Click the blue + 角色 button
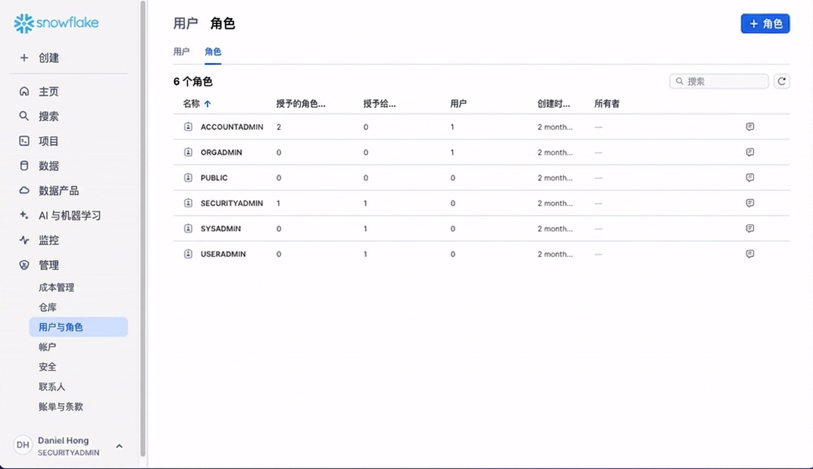813x469 pixels. click(765, 24)
